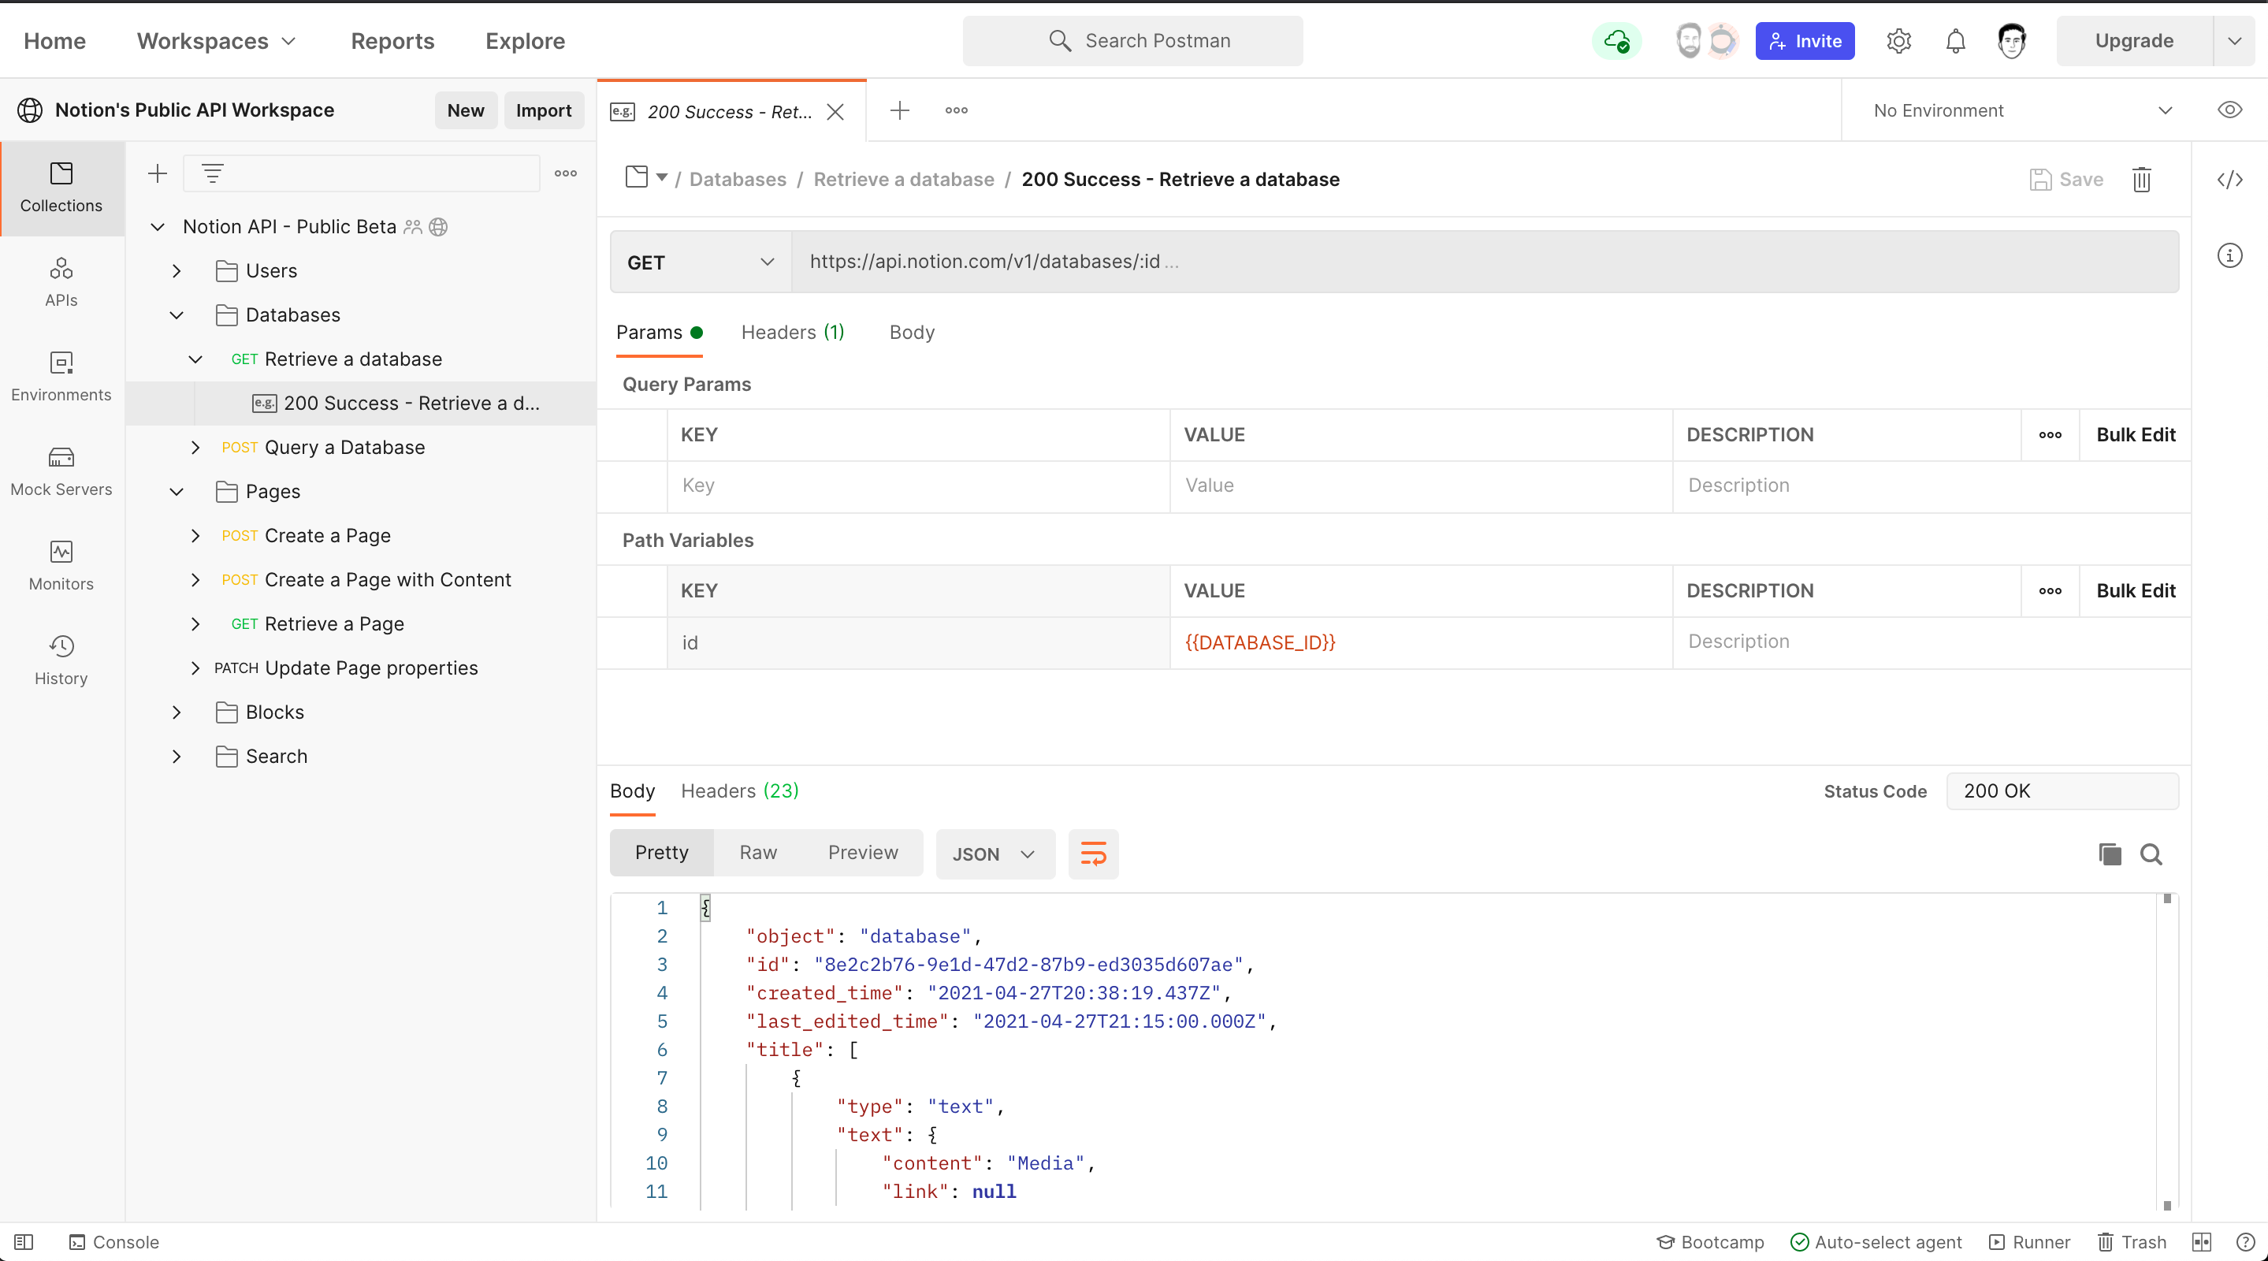Click the Import button
The height and width of the screenshot is (1261, 2268).
click(x=543, y=110)
